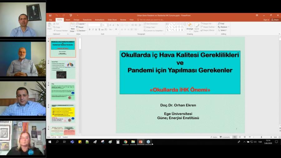The height and width of the screenshot is (158, 281).
Task: Insert a New Slide
Action: (72, 27)
